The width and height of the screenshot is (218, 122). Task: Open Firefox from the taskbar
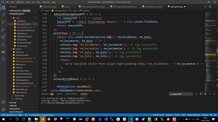click(55, 119)
